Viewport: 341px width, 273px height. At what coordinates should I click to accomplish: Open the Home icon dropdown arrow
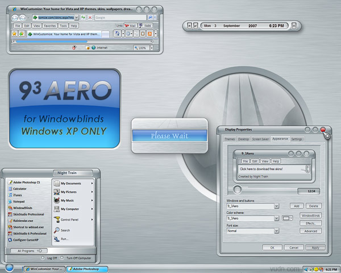[x=123, y=34]
